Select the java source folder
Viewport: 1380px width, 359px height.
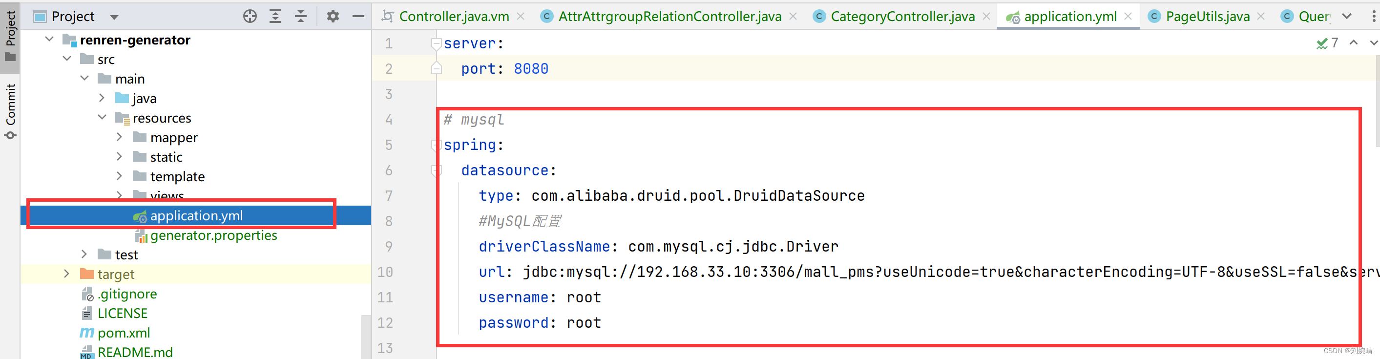click(136, 98)
